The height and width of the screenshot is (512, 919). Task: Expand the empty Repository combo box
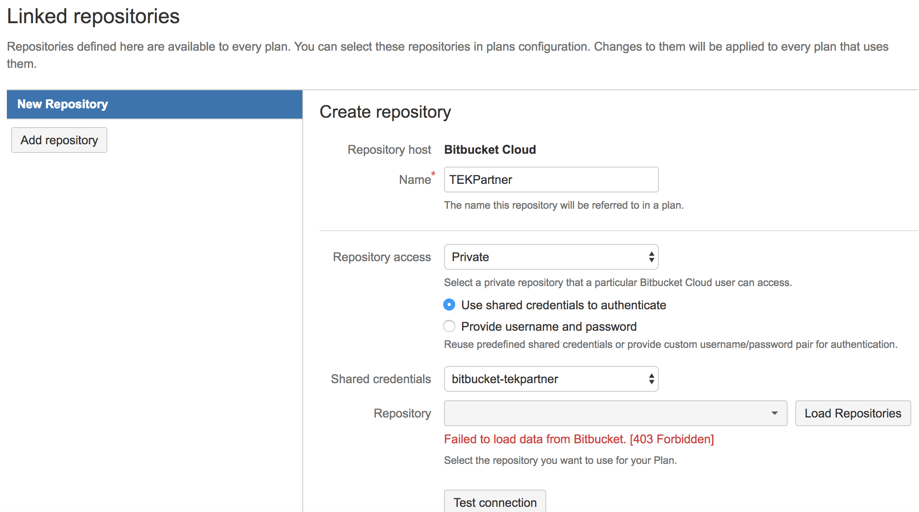click(x=615, y=413)
